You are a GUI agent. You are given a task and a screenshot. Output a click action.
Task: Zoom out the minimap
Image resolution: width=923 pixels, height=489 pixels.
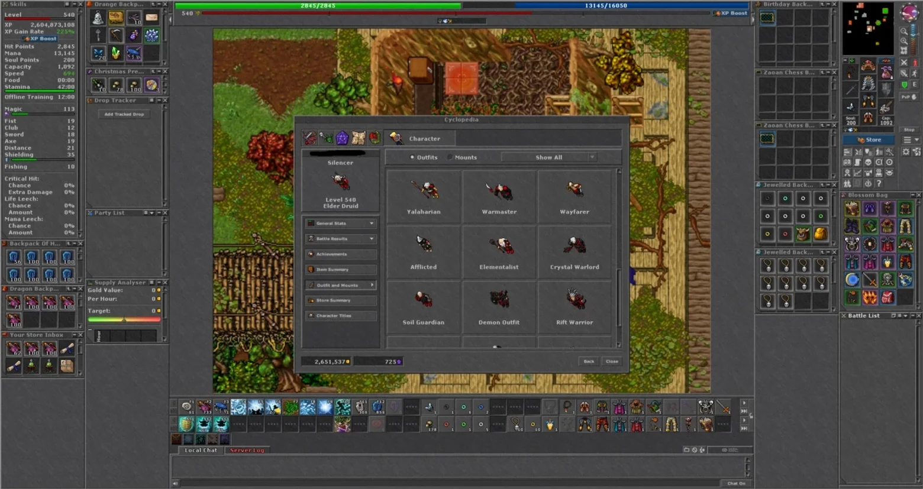tap(904, 31)
